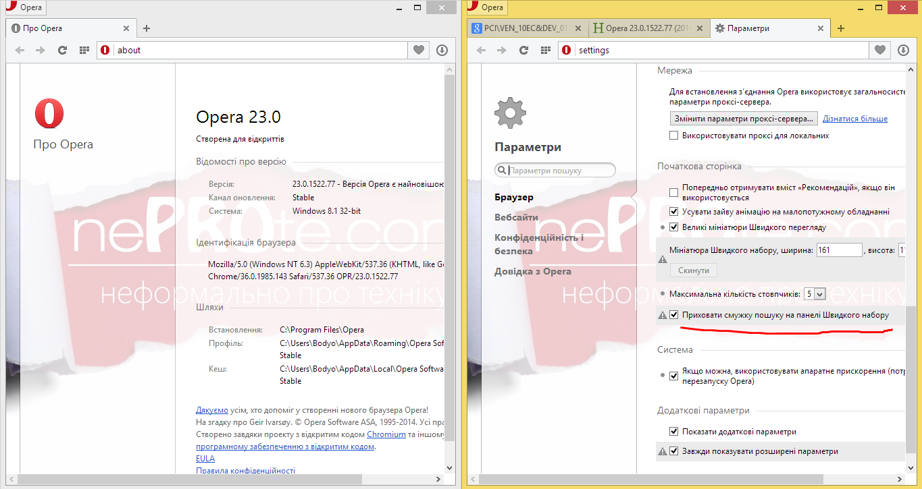
Task: Add about page to favorites heart icon
Action: (x=418, y=50)
